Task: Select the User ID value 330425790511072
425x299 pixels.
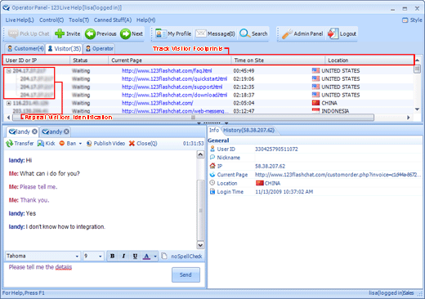Action: coord(276,149)
